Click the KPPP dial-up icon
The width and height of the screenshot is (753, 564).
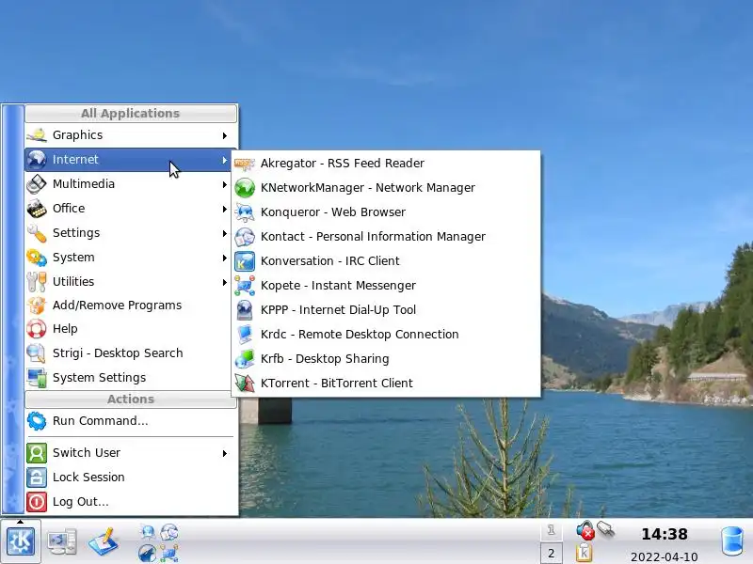245,310
